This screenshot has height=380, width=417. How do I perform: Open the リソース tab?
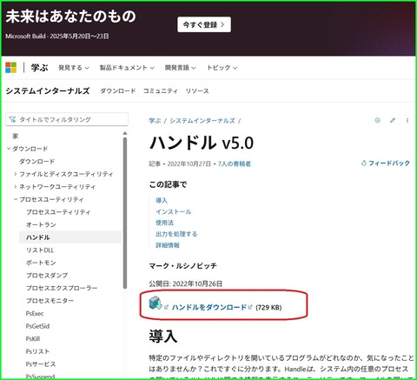(197, 91)
